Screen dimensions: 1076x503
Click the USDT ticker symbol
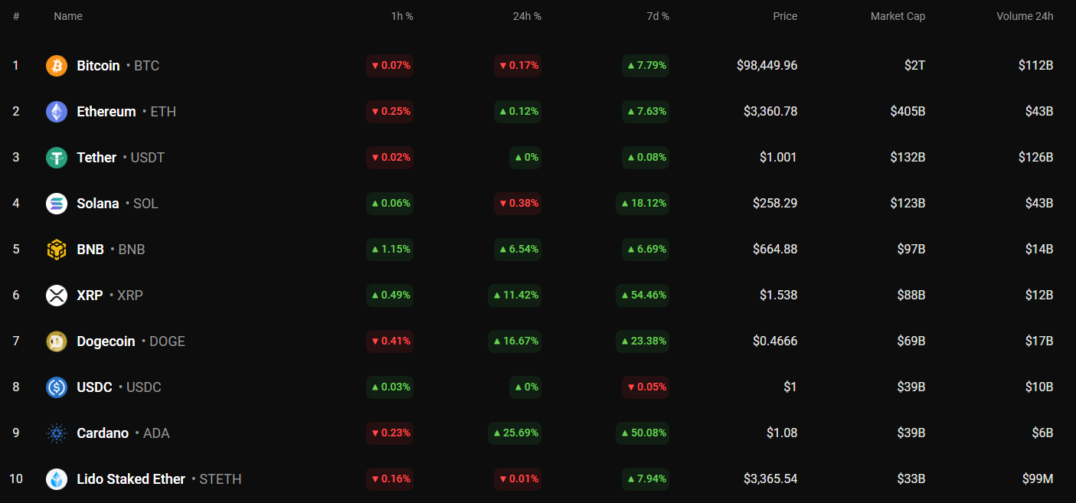pos(148,158)
